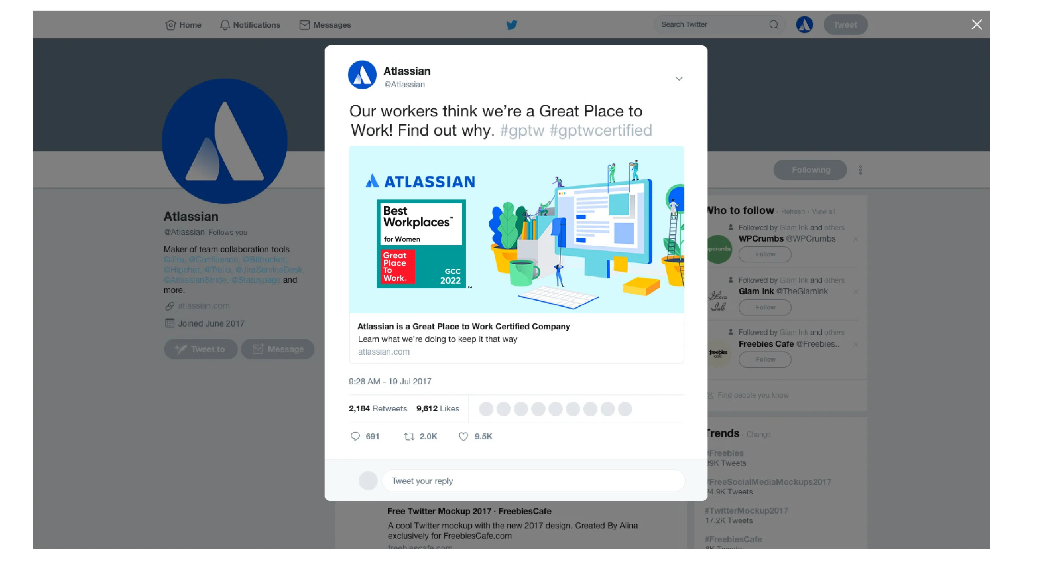The image size is (1051, 570).
Task: Open Atlassian name in tweet header
Action: [407, 71]
